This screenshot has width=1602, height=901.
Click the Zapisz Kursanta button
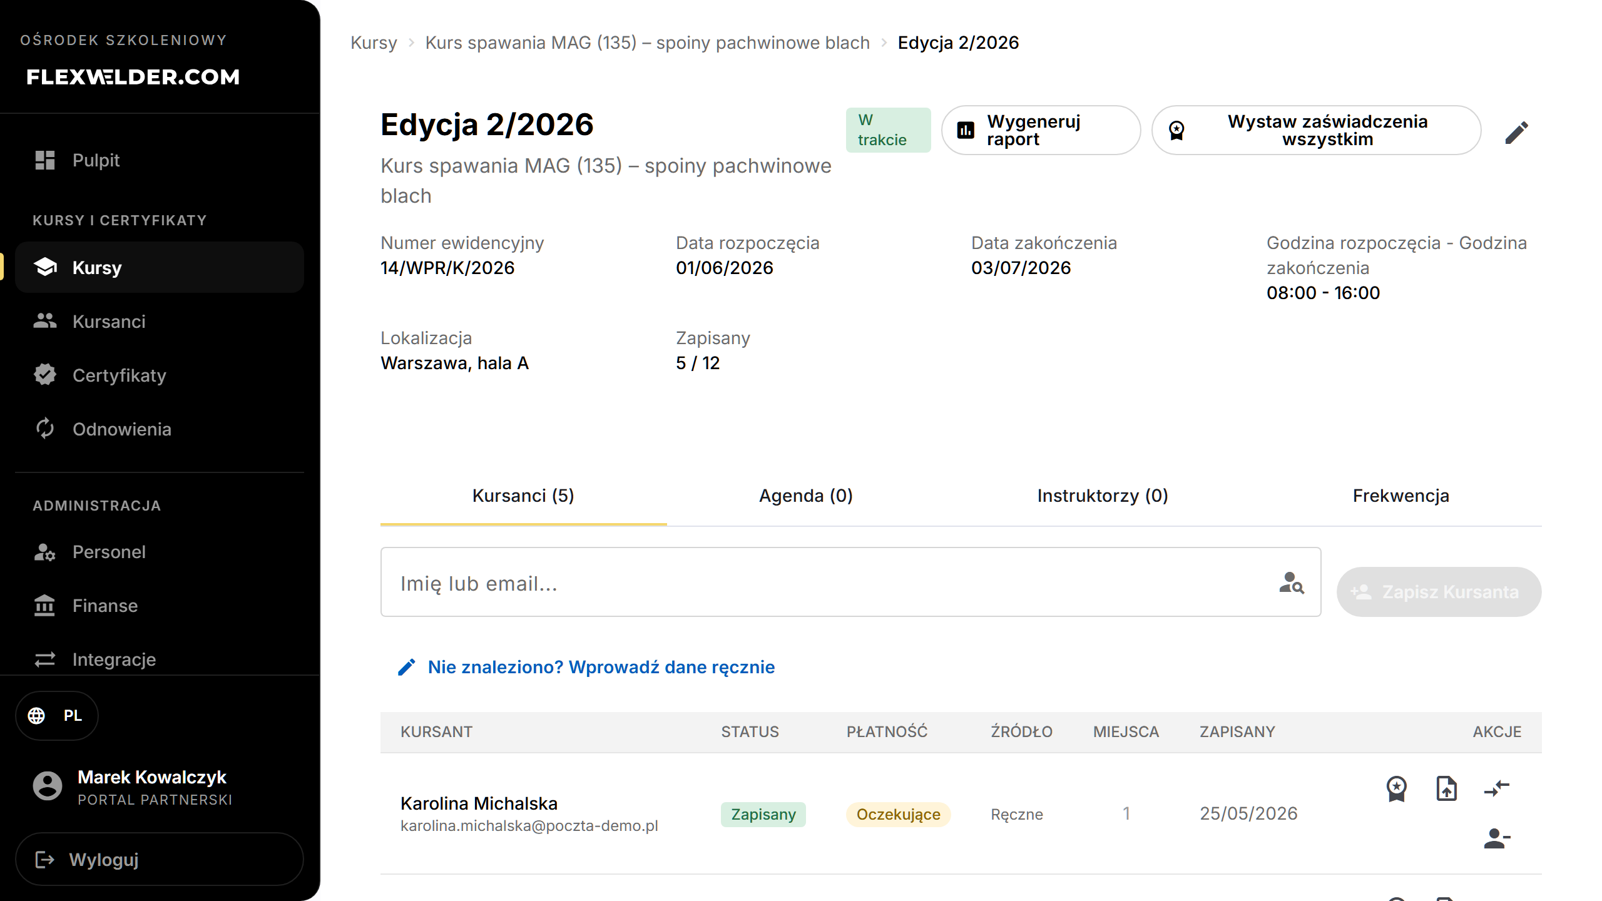pos(1439,592)
